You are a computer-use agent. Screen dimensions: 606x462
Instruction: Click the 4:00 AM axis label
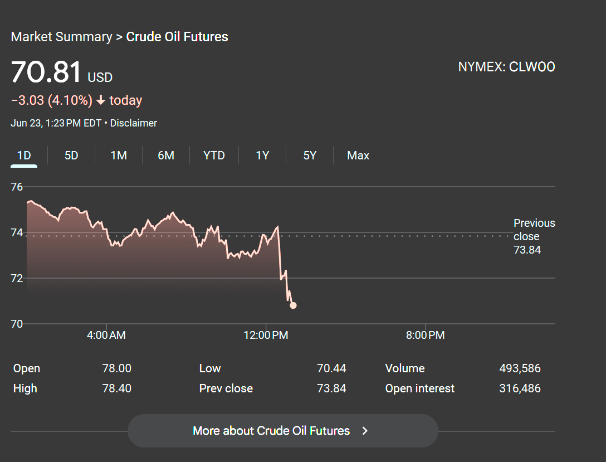click(106, 335)
